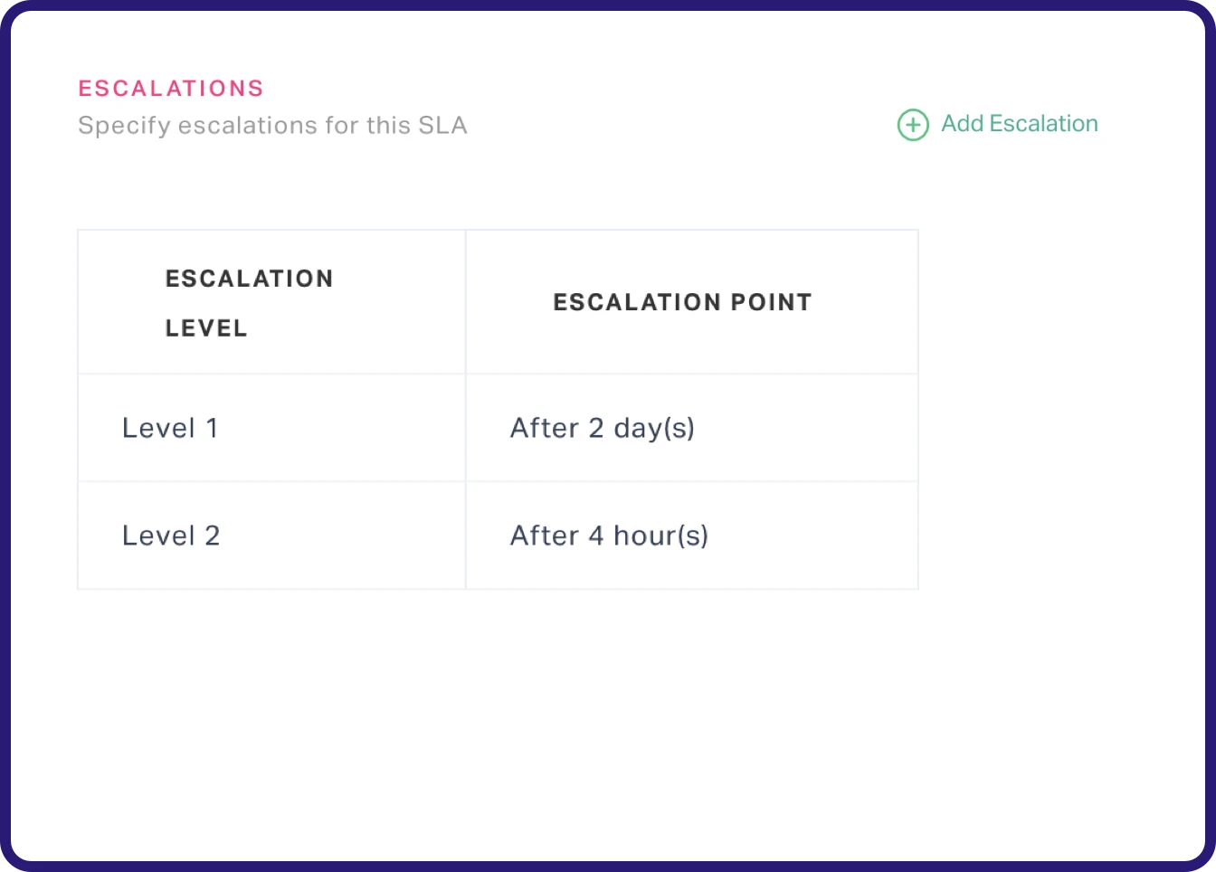Viewport: 1216px width, 872px height.
Task: Click the plus circle icon
Action: pos(912,125)
